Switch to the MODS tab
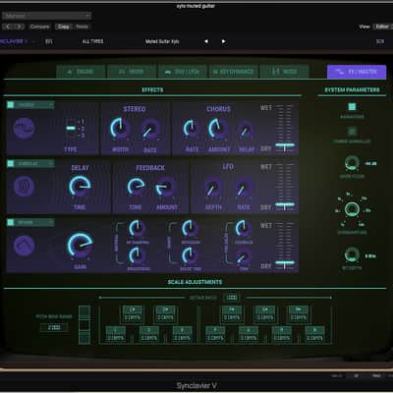 coord(284,72)
